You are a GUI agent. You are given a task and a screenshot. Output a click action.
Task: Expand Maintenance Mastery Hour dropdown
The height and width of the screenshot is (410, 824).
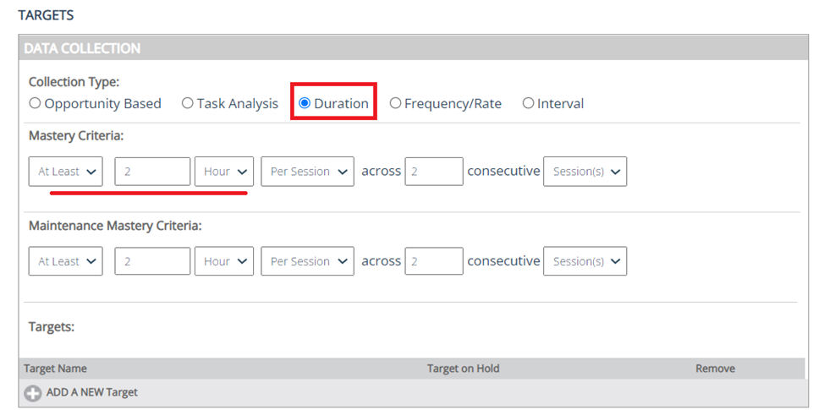click(x=224, y=262)
